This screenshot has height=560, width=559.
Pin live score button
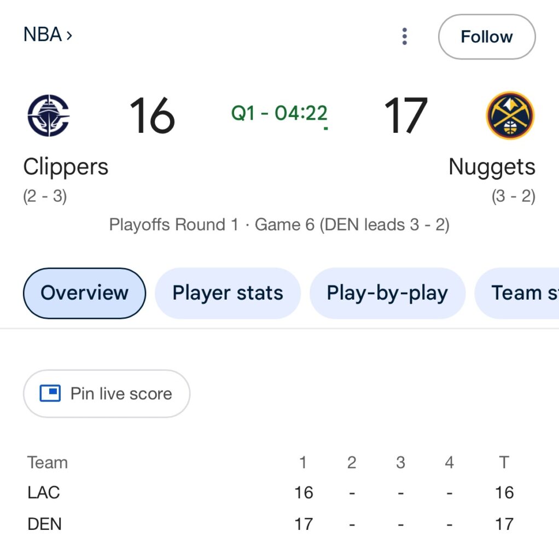(106, 393)
